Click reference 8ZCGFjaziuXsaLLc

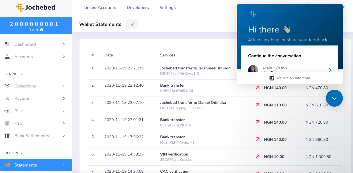176,160
